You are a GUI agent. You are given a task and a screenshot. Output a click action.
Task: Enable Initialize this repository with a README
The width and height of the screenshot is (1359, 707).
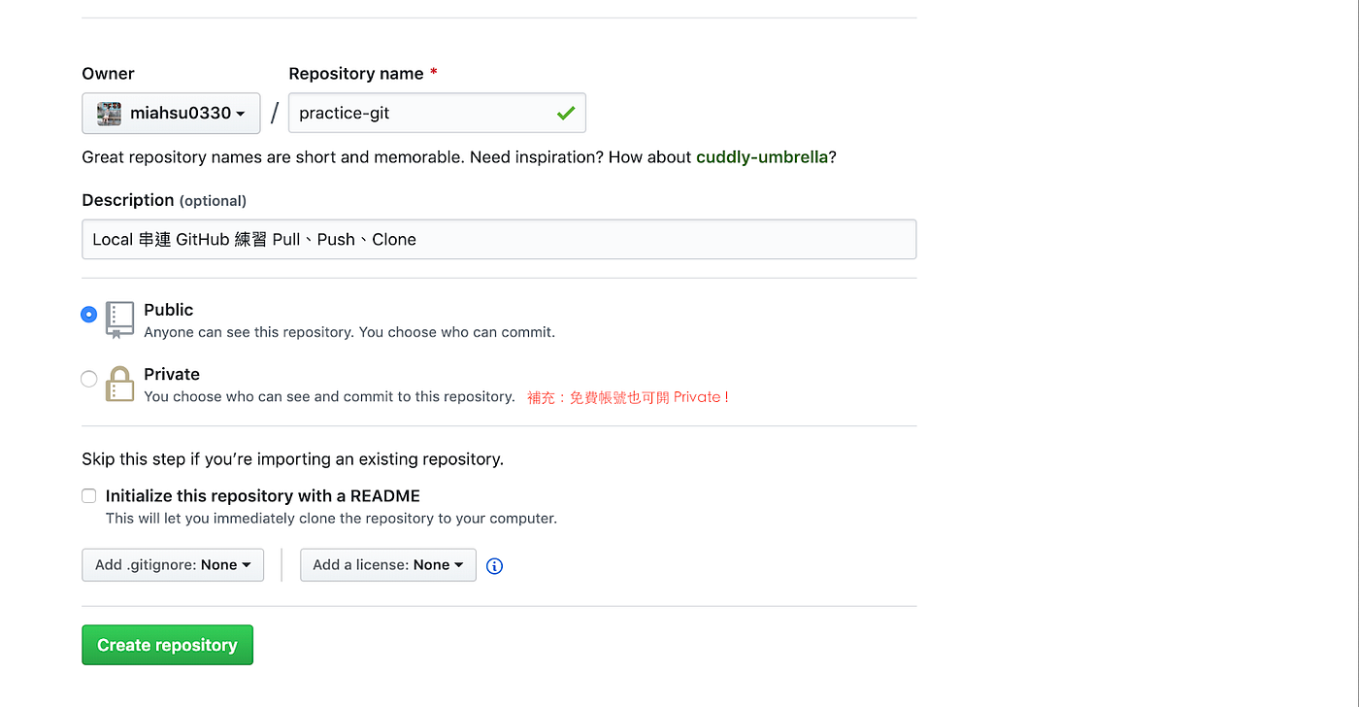point(88,495)
